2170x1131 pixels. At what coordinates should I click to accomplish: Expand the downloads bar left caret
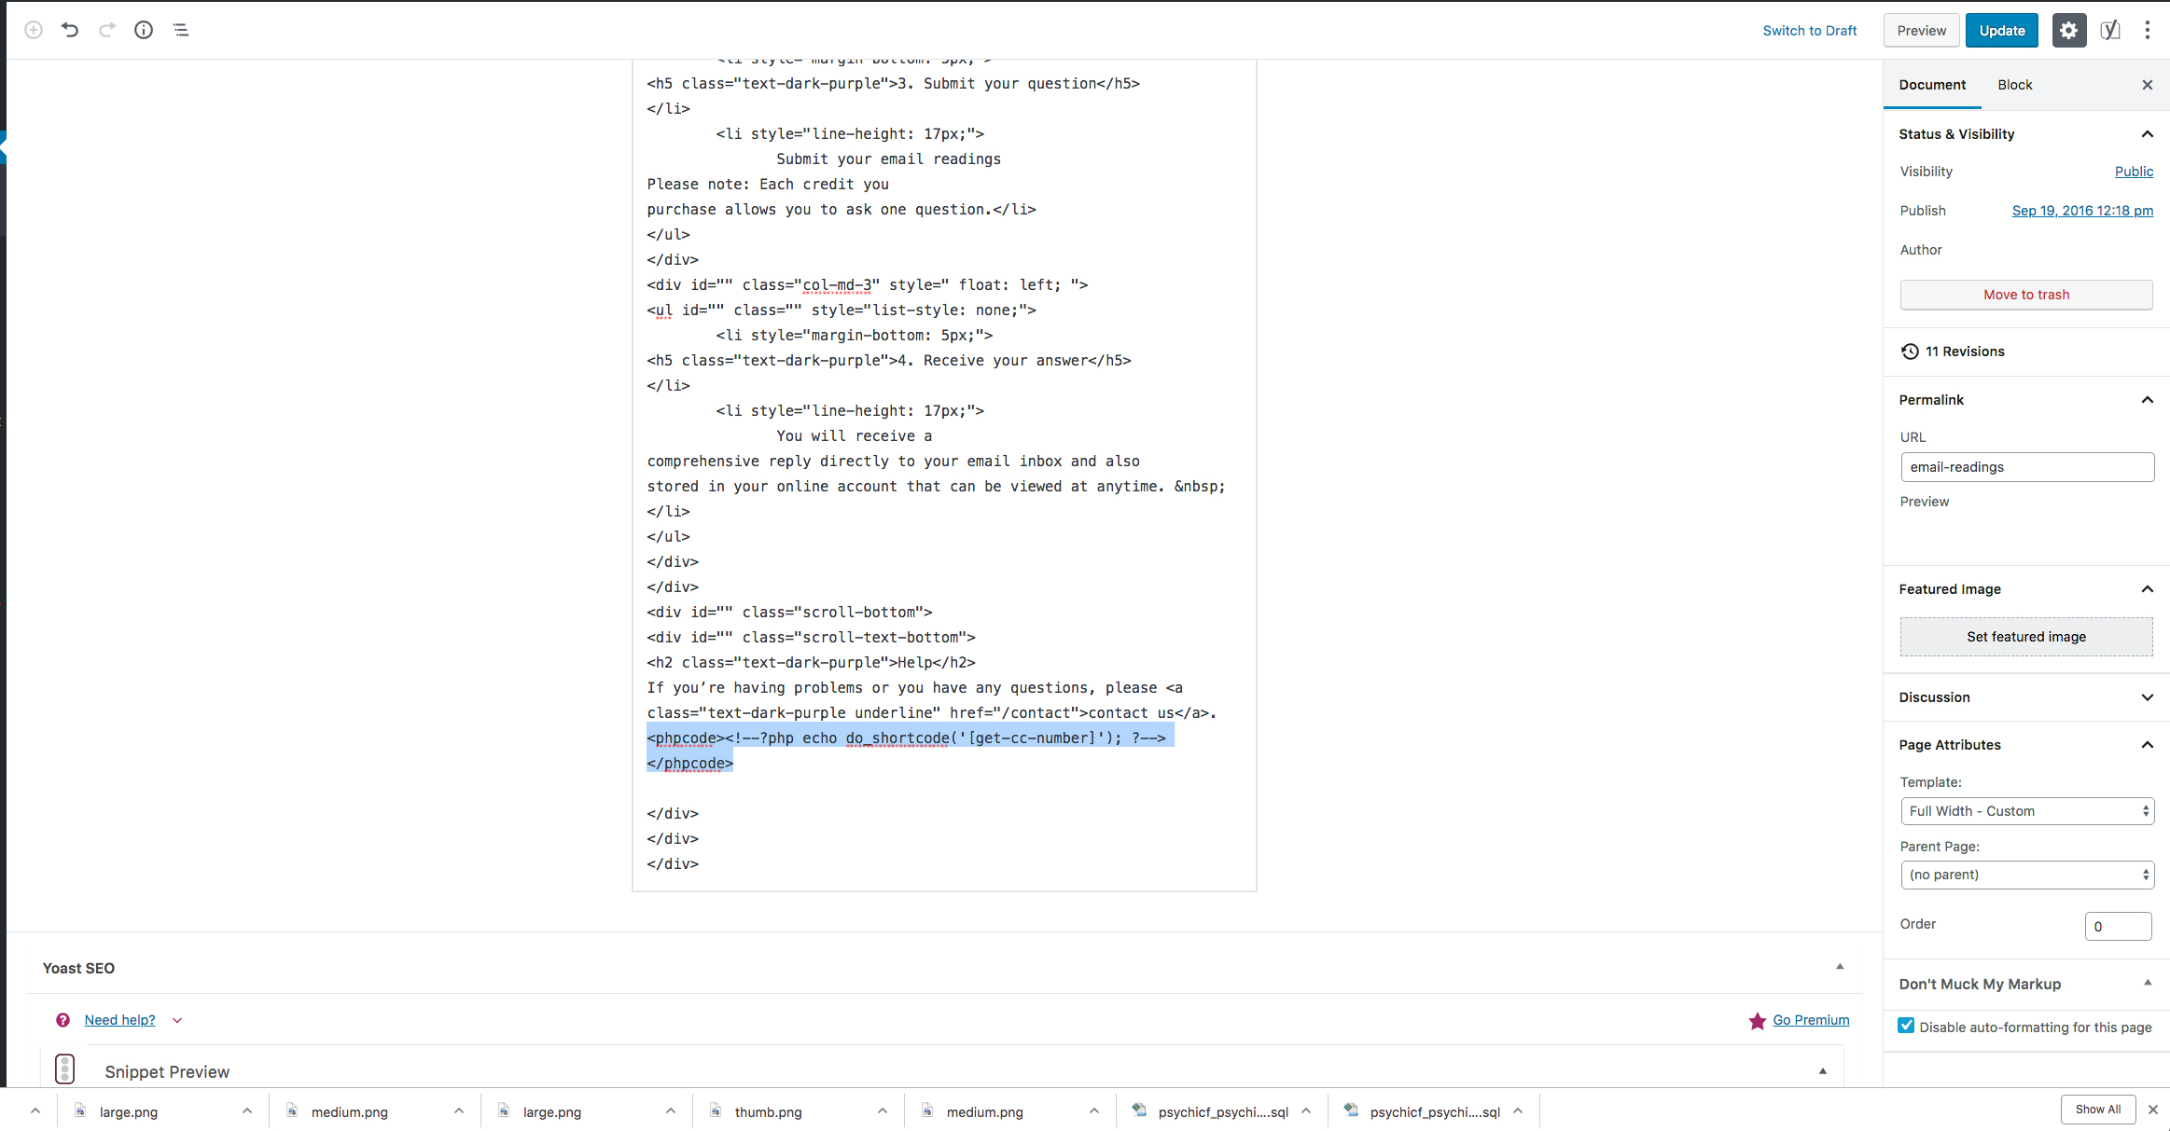pos(35,1110)
